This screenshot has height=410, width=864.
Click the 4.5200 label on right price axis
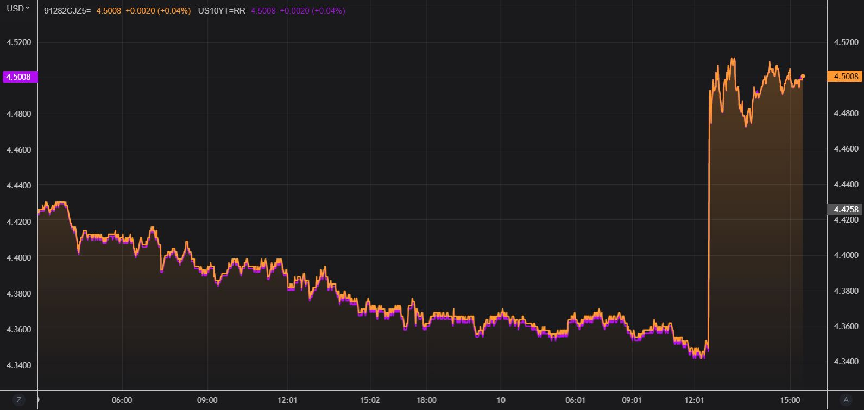click(x=847, y=42)
